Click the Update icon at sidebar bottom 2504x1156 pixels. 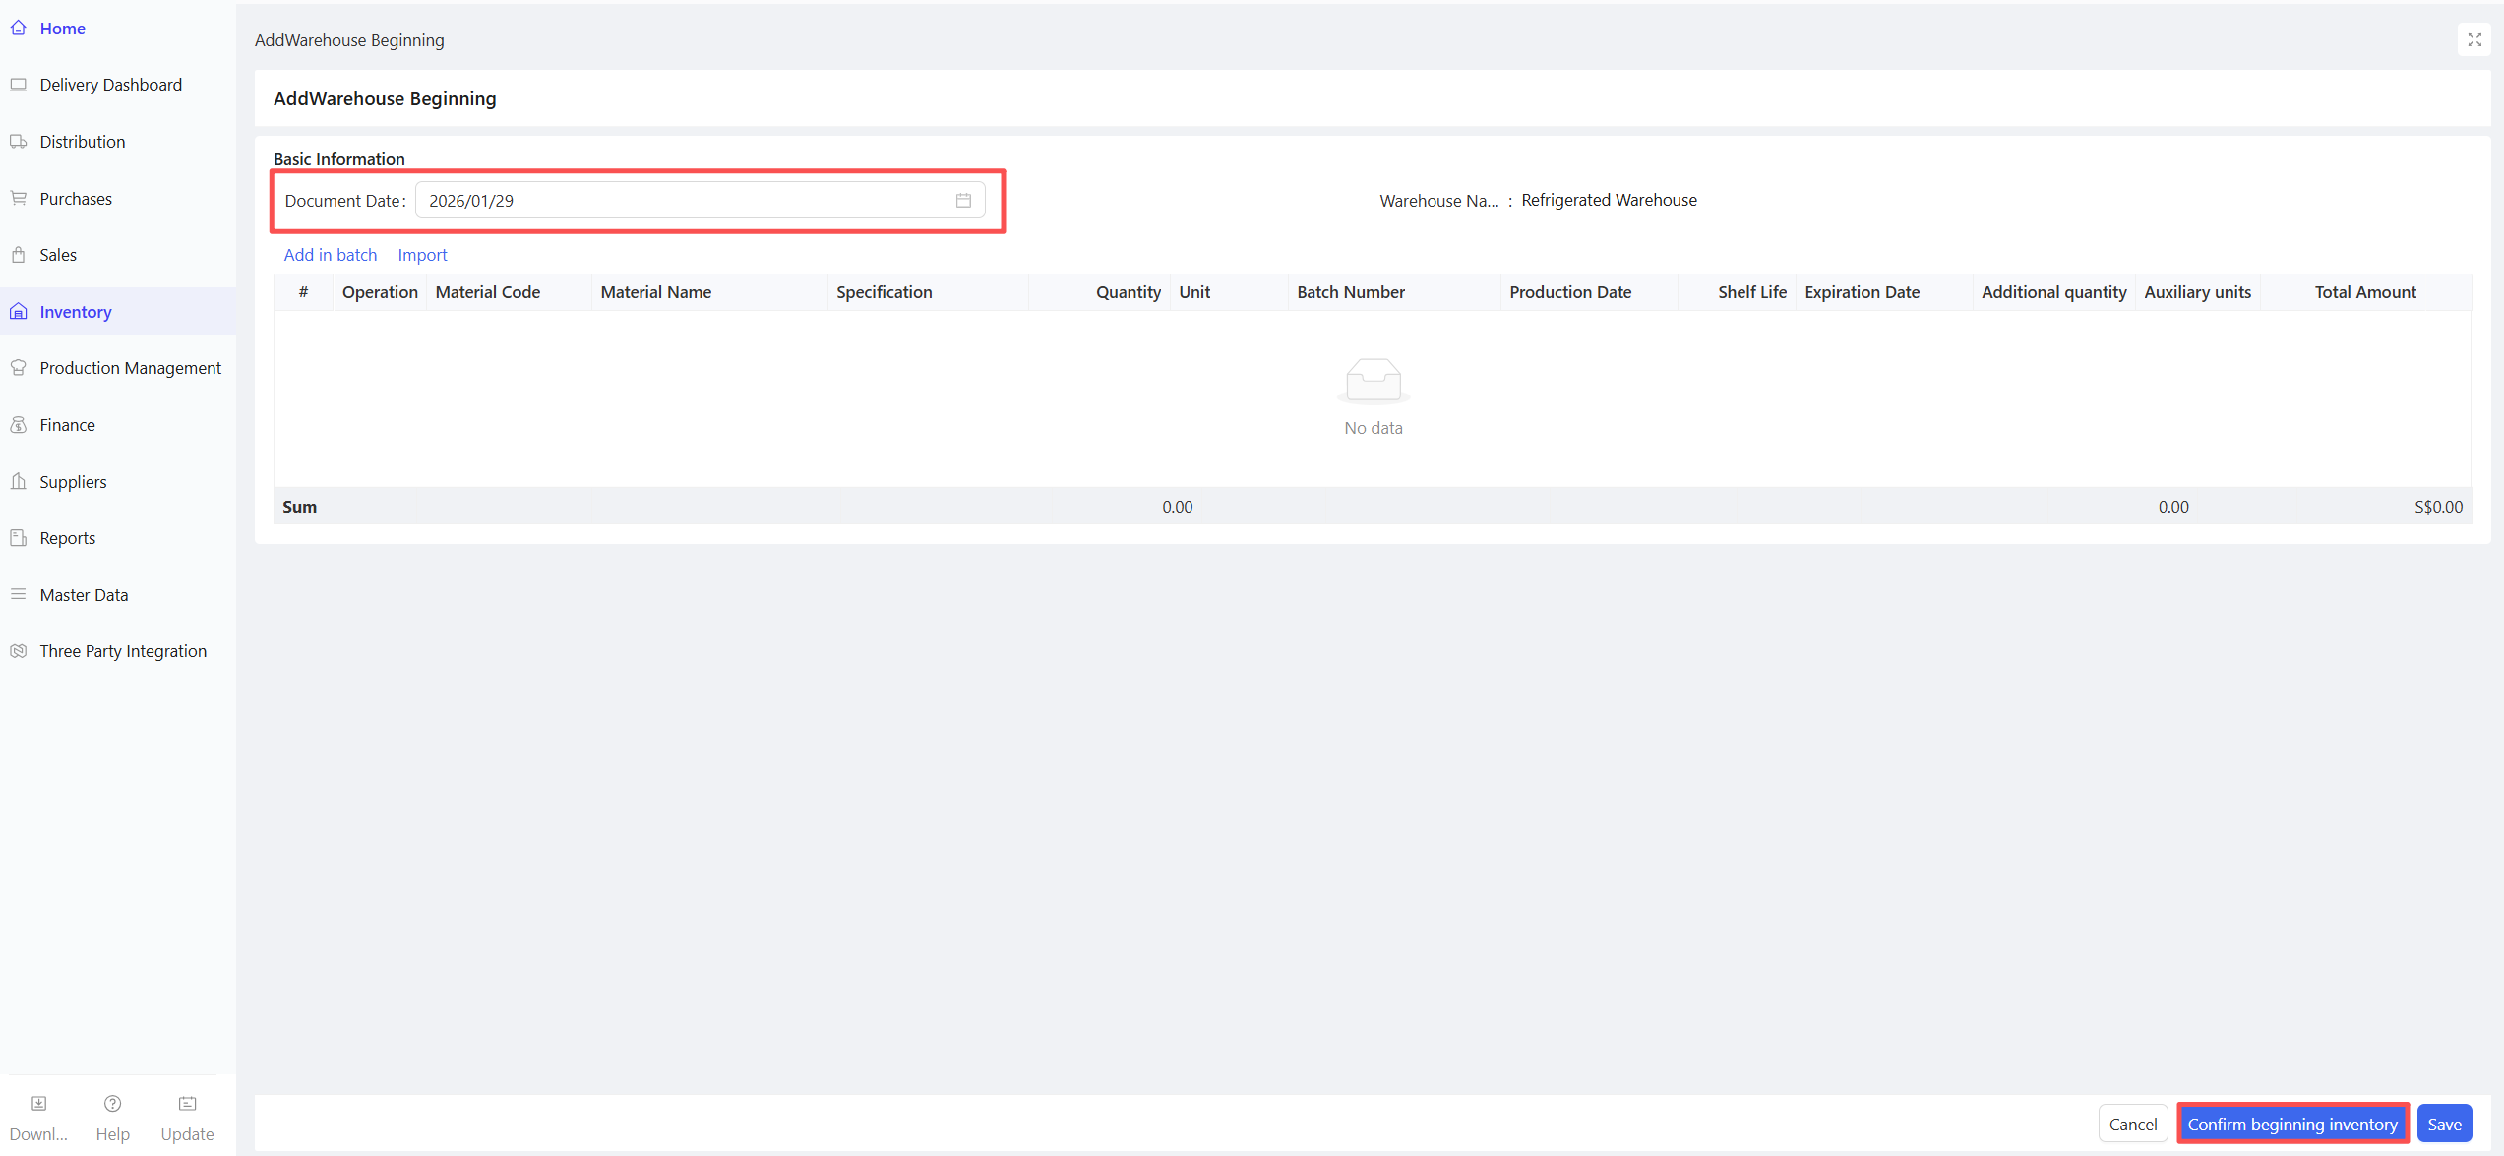187,1104
